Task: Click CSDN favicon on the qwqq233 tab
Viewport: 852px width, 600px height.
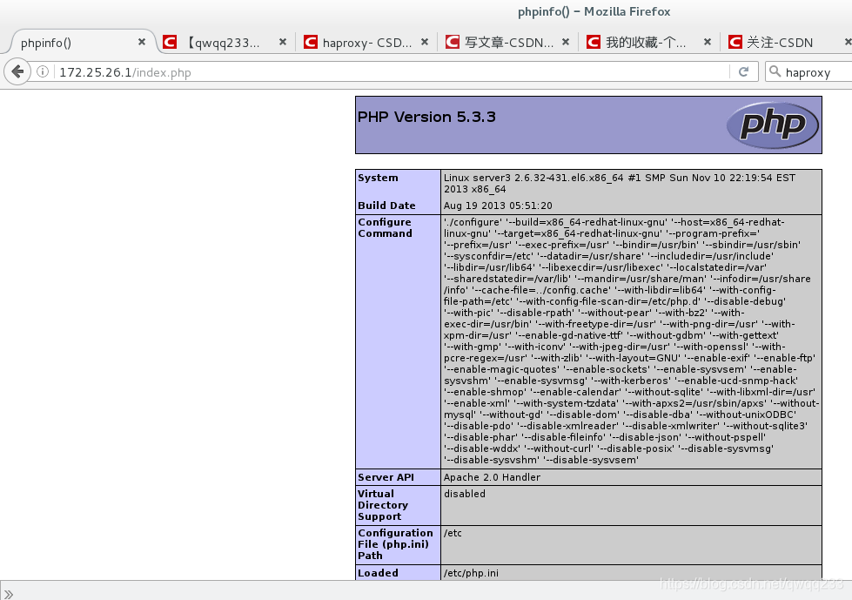Action: (170, 42)
